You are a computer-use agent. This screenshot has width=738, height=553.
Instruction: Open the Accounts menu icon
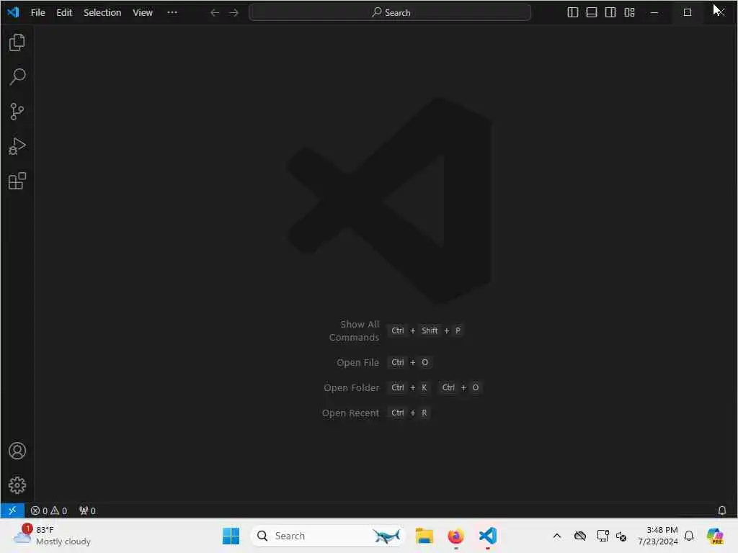click(x=17, y=451)
